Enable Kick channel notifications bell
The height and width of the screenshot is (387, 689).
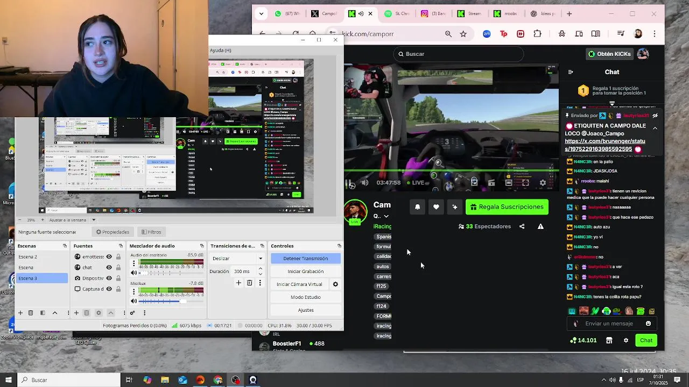417,207
